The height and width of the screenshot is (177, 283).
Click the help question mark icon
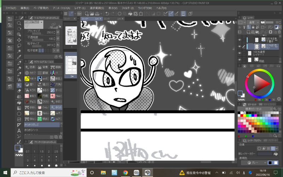pos(190,14)
